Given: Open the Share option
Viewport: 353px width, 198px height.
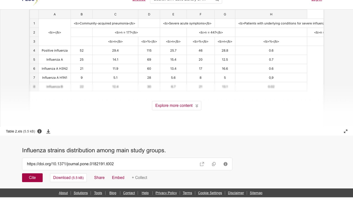Looking at the screenshot, I should tap(99, 178).
